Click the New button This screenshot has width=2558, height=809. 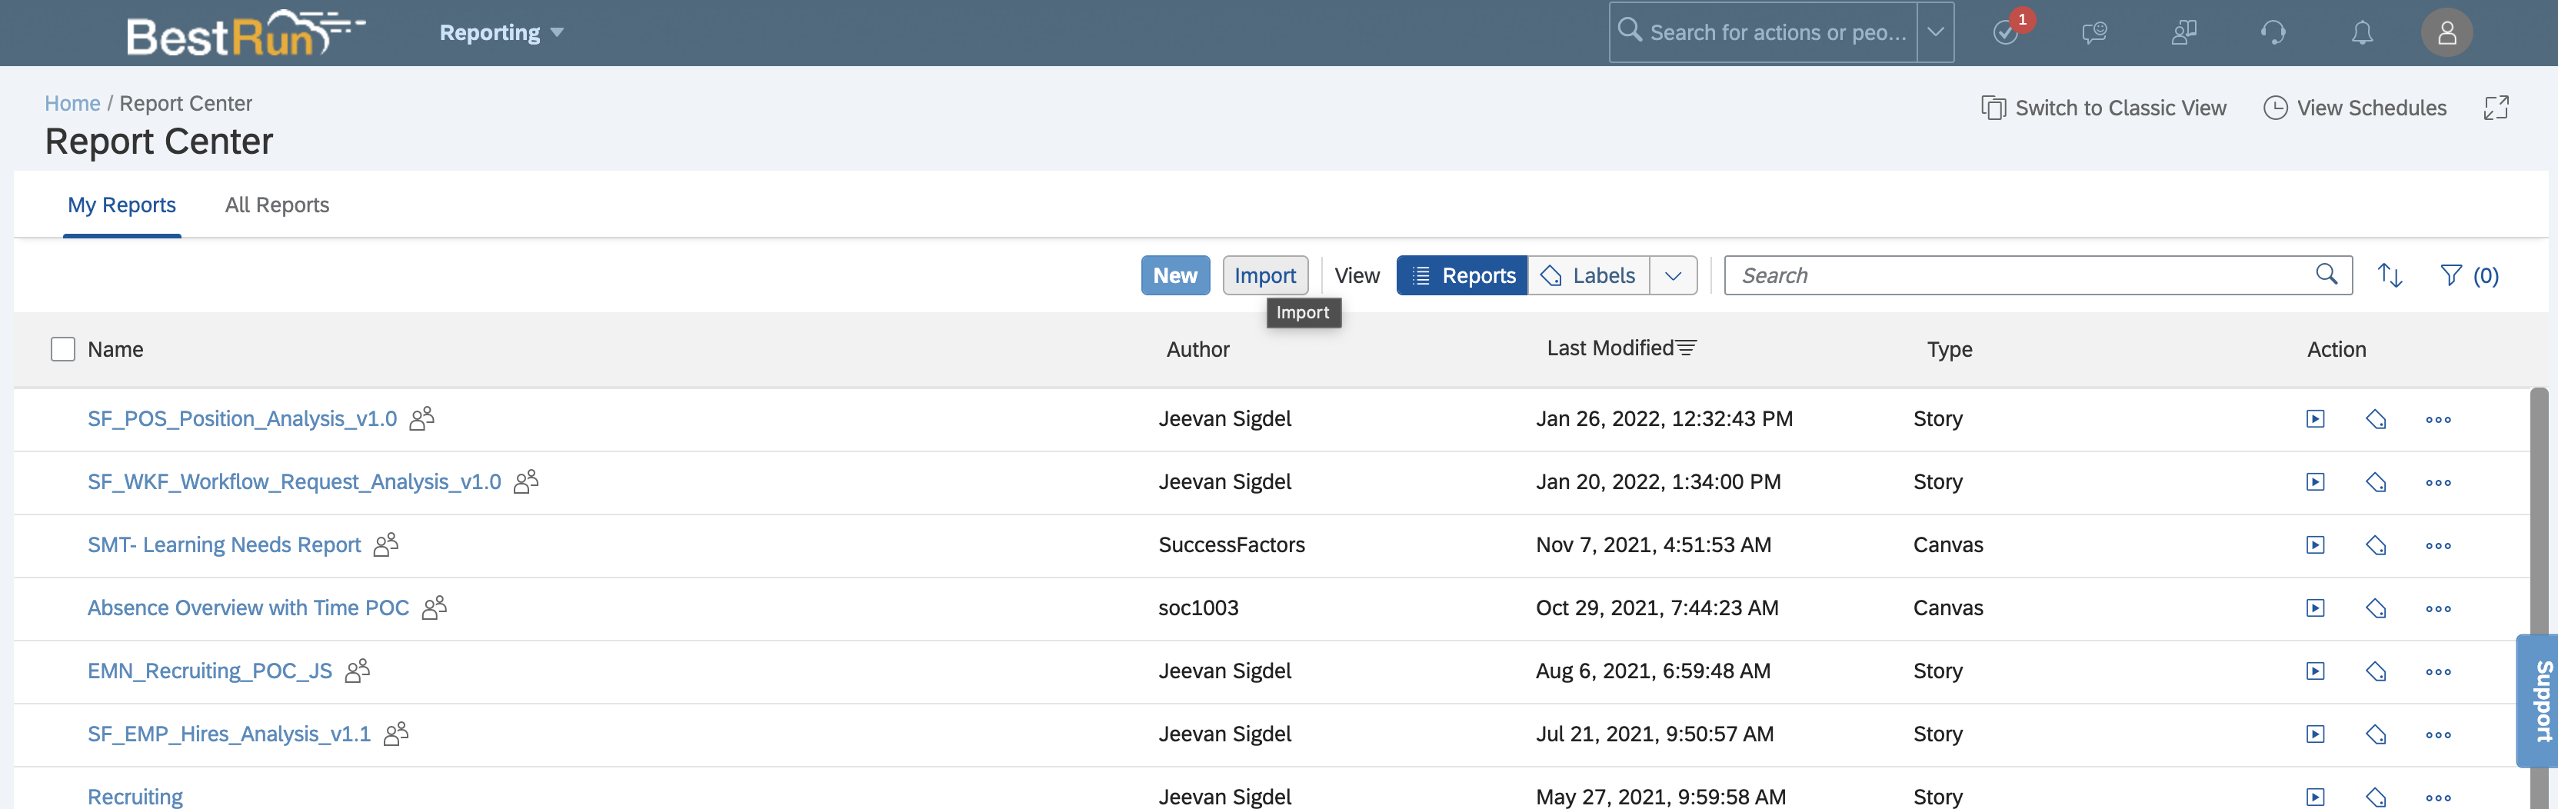pos(1174,275)
